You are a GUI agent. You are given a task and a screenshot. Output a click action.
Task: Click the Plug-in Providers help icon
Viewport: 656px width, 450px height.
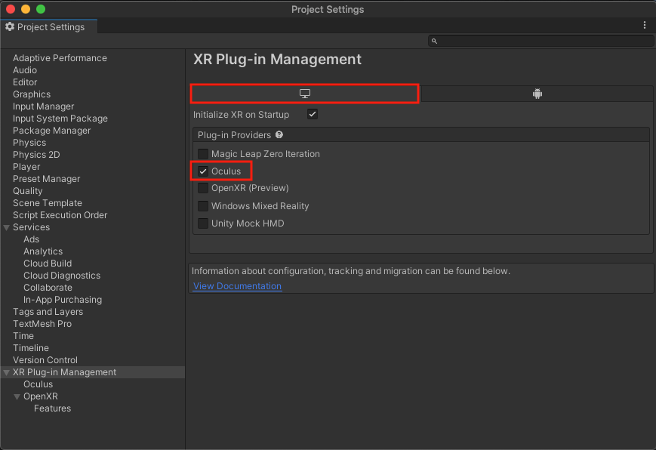click(279, 135)
